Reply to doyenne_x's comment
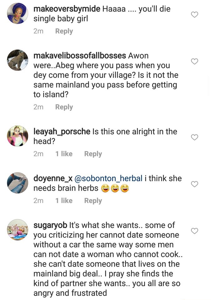The width and height of the screenshot is (211, 300). click(93, 201)
